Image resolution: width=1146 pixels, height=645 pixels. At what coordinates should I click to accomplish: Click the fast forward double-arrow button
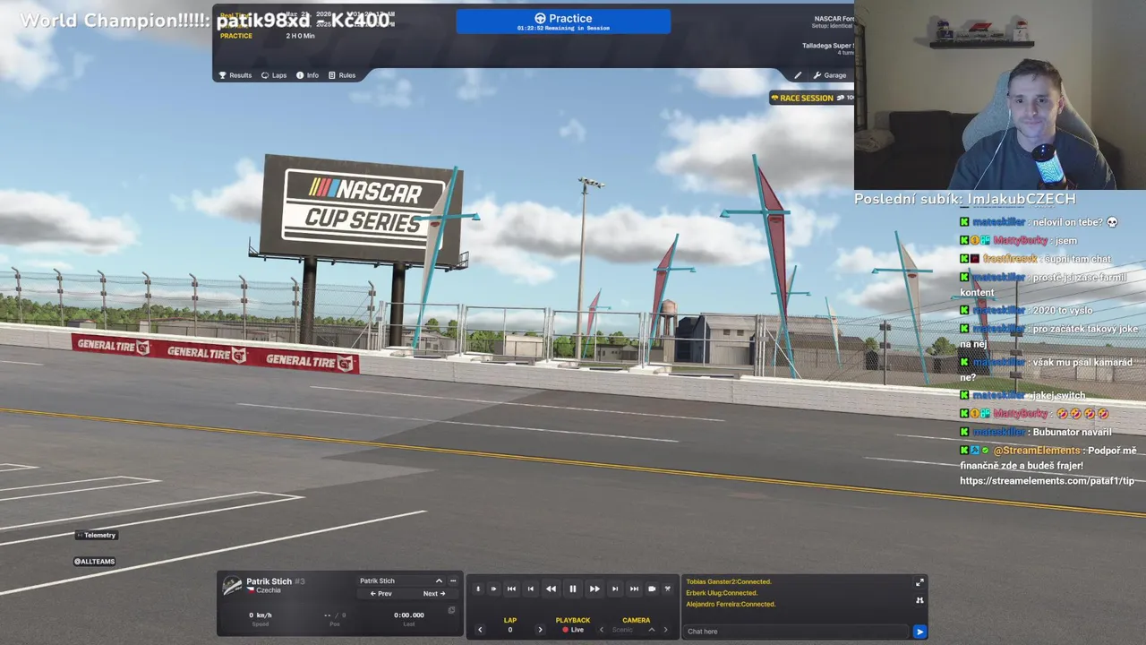click(594, 589)
